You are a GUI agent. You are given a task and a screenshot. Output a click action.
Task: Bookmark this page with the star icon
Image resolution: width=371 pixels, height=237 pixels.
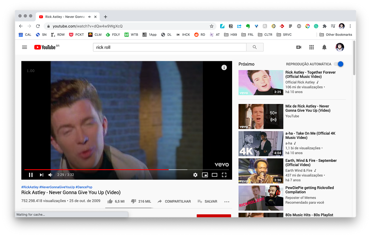click(x=211, y=26)
